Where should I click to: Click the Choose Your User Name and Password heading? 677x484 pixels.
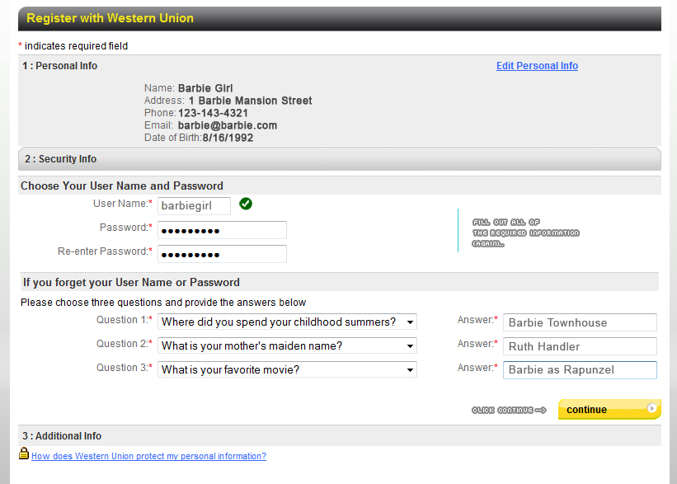coord(122,186)
